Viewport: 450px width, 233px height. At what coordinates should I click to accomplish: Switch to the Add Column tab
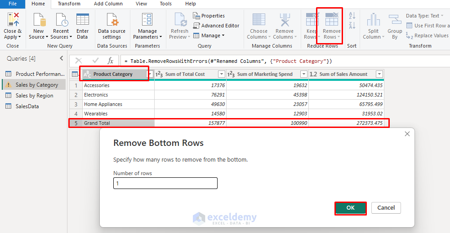click(x=108, y=4)
